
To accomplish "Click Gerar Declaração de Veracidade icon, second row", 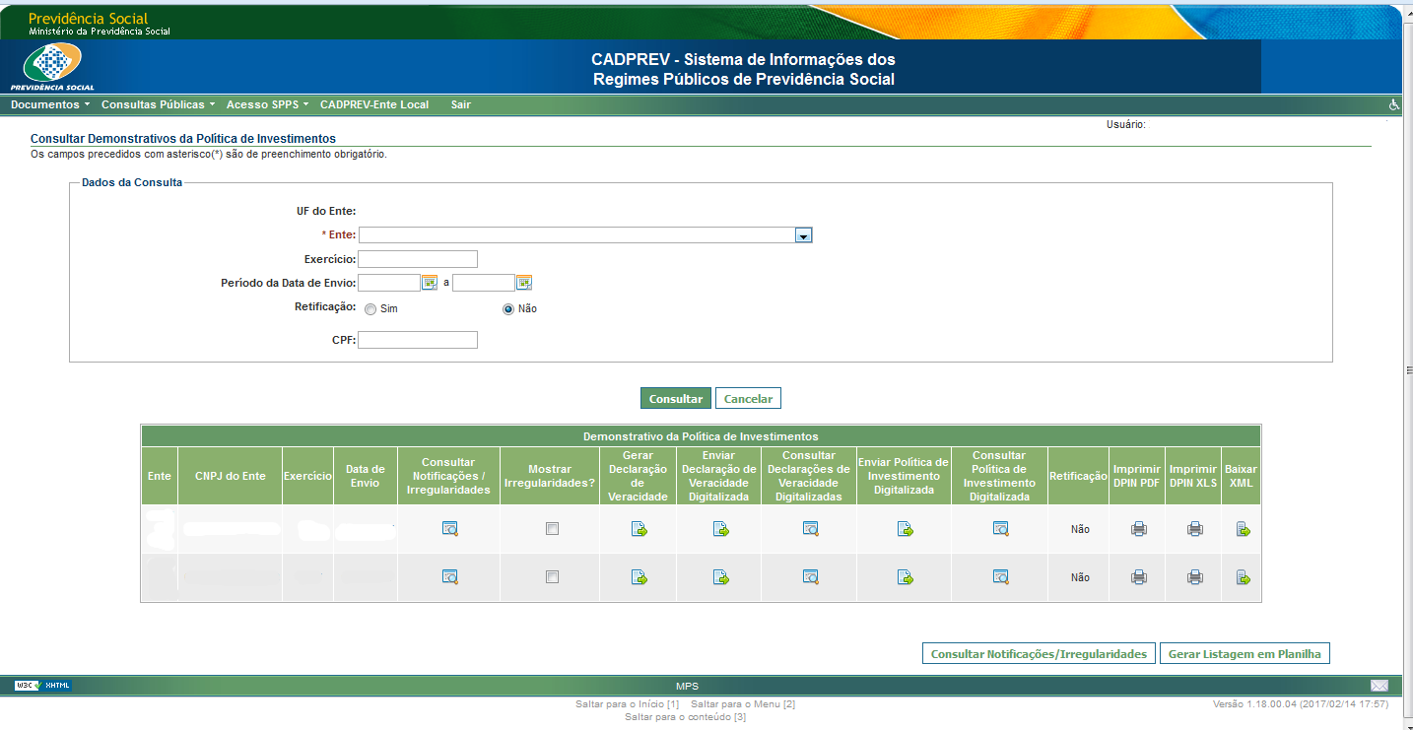I will click(639, 577).
